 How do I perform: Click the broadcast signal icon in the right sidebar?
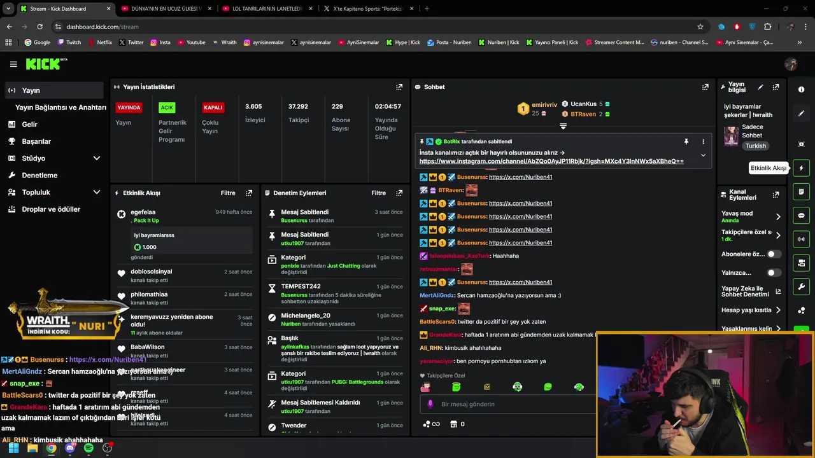pyautogui.click(x=801, y=239)
